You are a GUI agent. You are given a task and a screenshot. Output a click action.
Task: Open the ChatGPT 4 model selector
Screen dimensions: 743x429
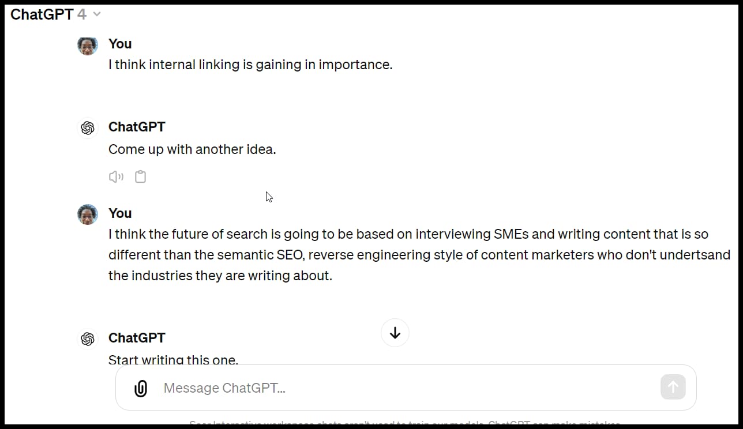click(x=49, y=14)
